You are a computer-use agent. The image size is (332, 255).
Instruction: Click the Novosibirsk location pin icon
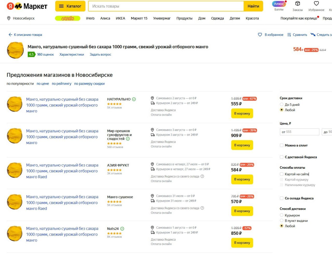coord(9,18)
